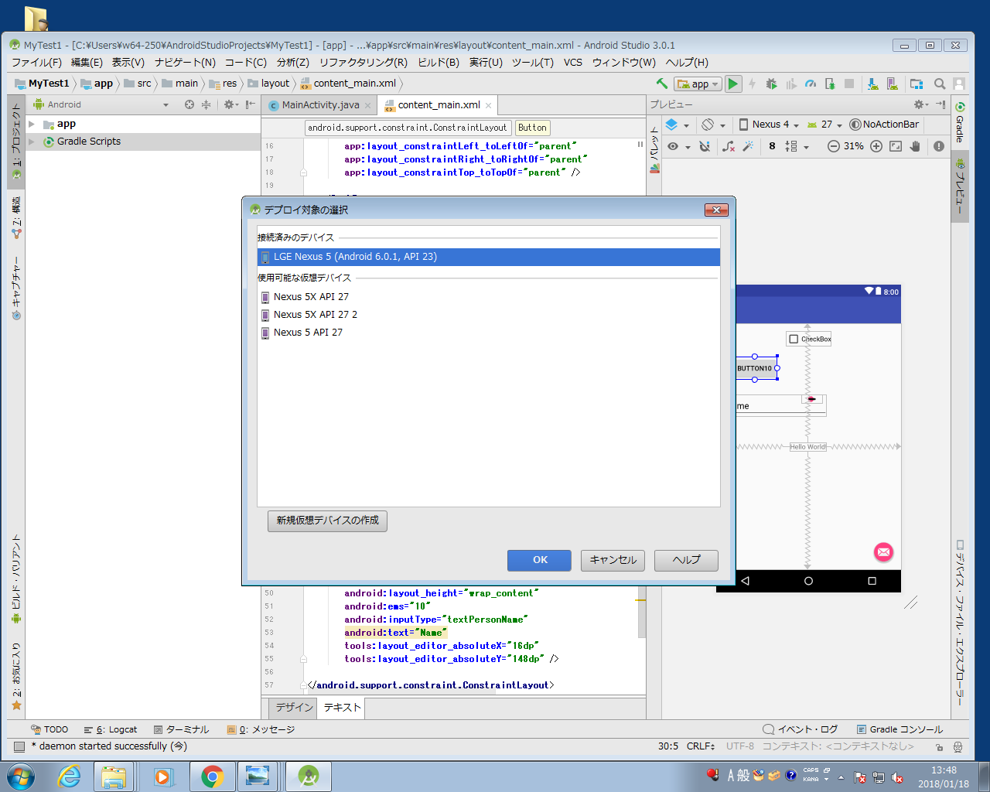Start debugging with the bug icon
This screenshot has width=990, height=792.
click(x=772, y=84)
